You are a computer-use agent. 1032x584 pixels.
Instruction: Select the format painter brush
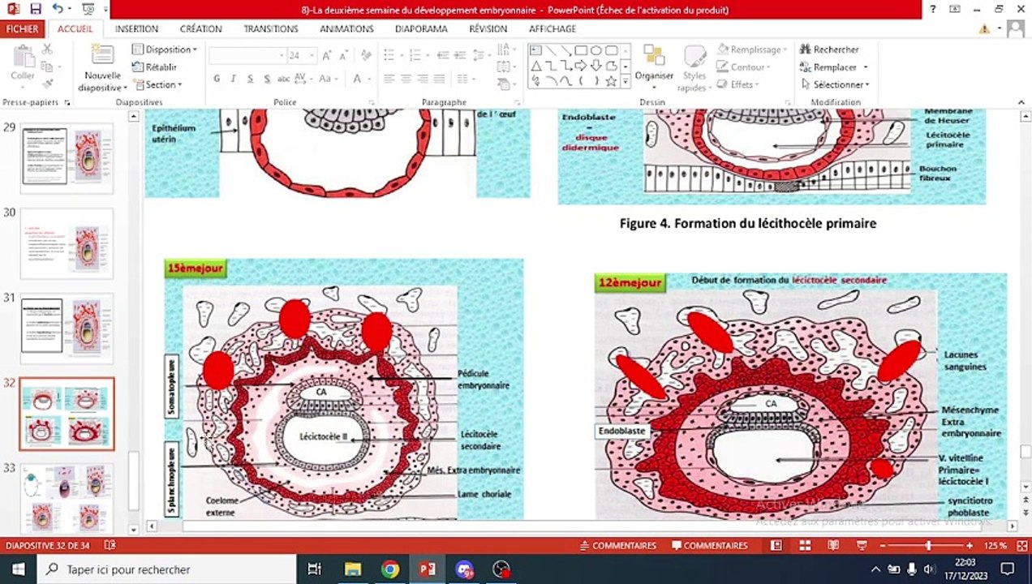pyautogui.click(x=47, y=84)
